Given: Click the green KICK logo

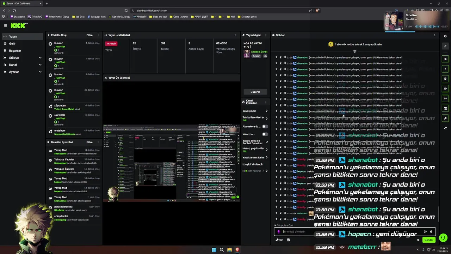Looking at the screenshot, I should point(18,25).
